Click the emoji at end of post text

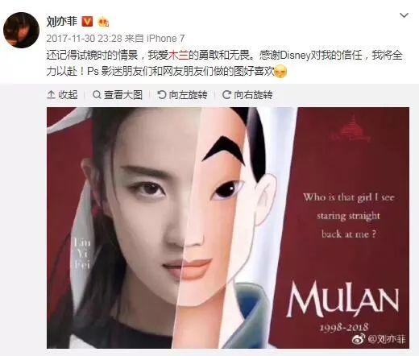click(x=280, y=72)
